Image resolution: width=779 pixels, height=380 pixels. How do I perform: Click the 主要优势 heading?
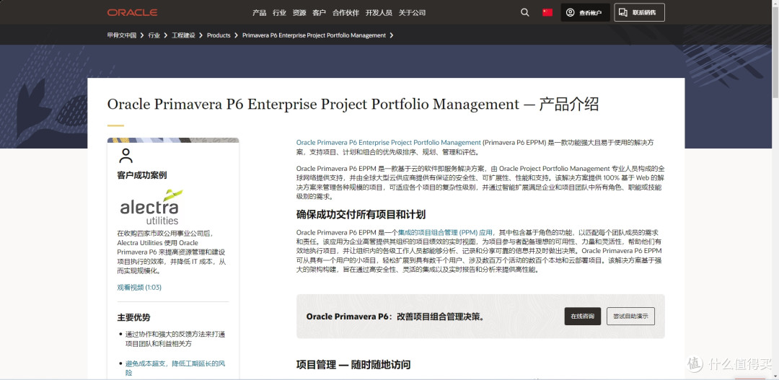(133, 317)
